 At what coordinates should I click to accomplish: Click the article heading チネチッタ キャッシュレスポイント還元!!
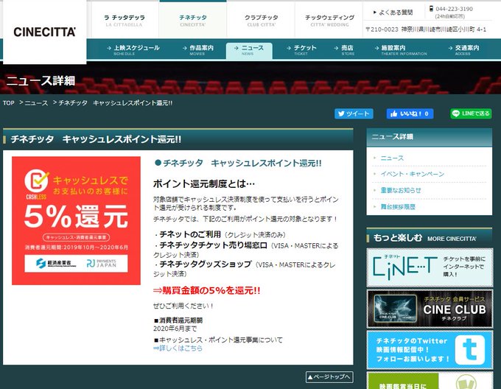click(x=96, y=139)
